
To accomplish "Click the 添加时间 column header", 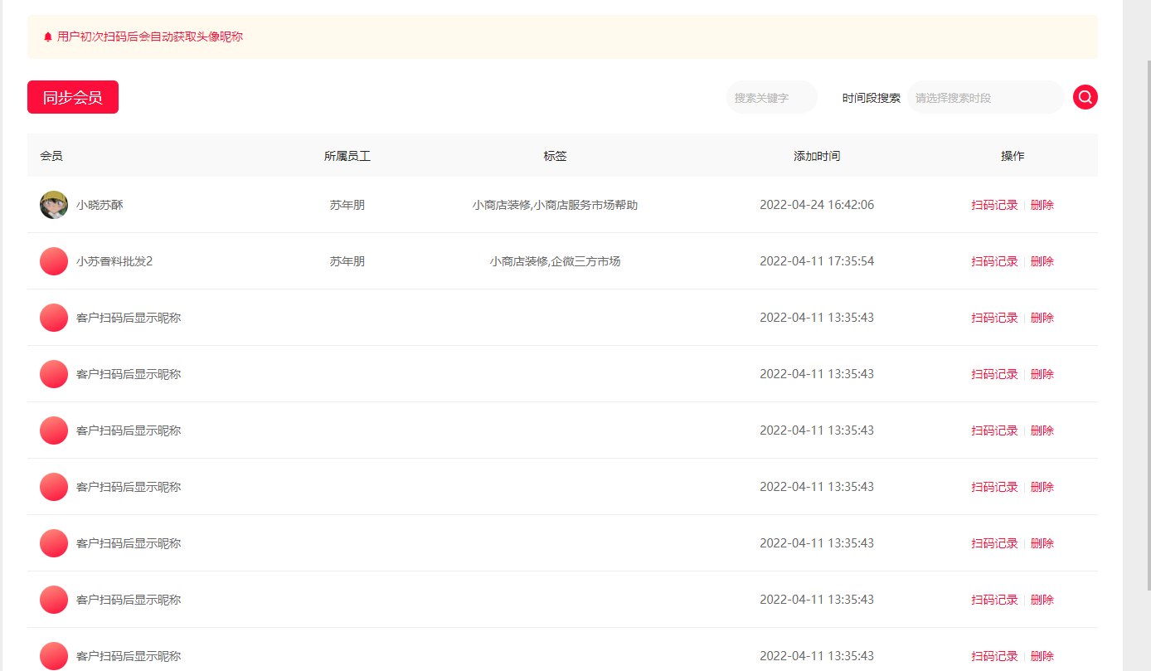I will [x=816, y=156].
